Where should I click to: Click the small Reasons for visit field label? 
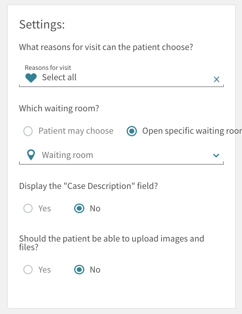coord(48,68)
